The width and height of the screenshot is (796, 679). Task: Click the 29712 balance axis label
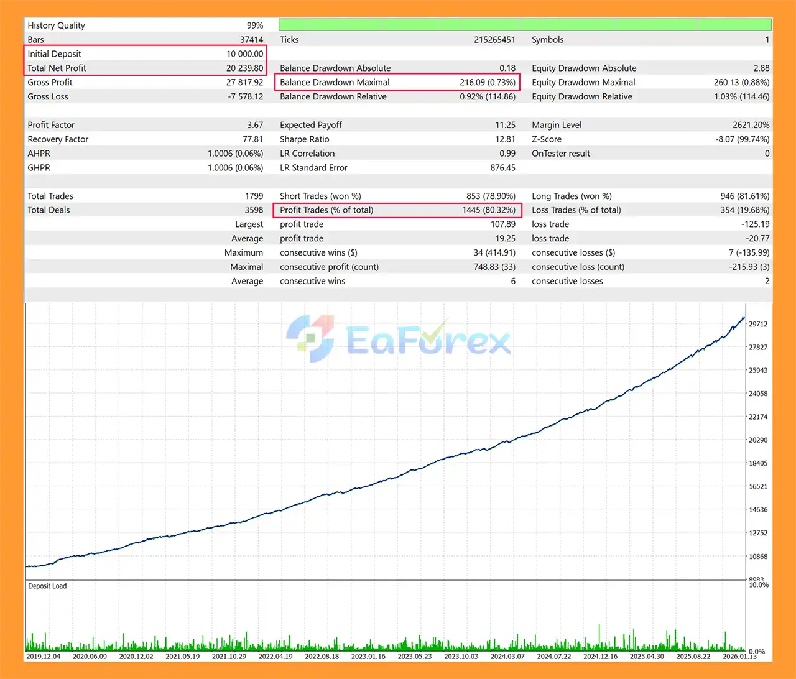click(x=757, y=324)
